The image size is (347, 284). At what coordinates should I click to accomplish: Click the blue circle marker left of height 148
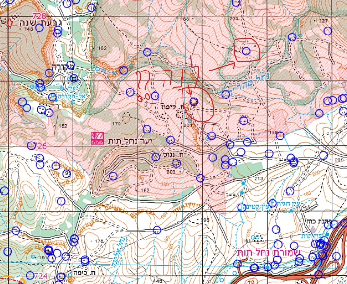40,27
